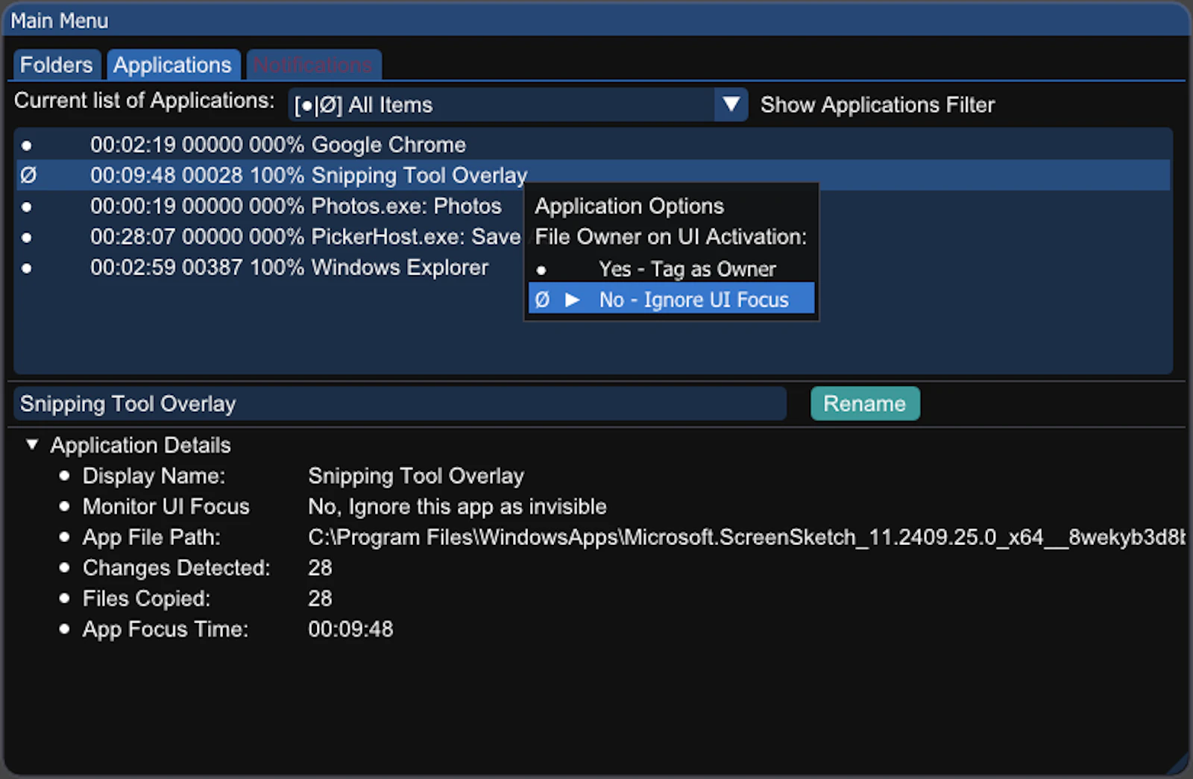The image size is (1193, 779).
Task: Click the bullet status icon for Google Chrome
Action: point(27,145)
